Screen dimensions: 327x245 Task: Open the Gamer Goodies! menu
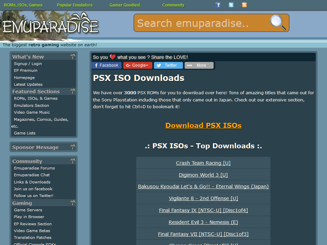coord(125,5)
